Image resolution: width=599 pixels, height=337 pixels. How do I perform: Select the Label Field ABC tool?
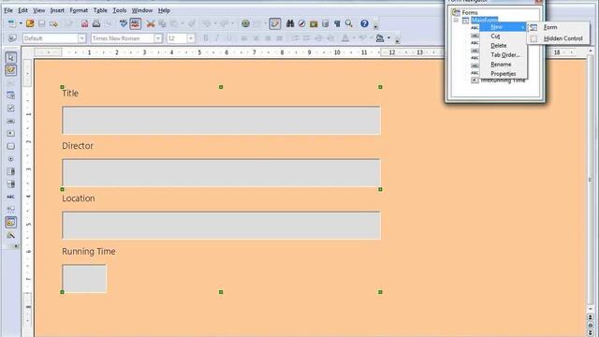pyautogui.click(x=10, y=197)
